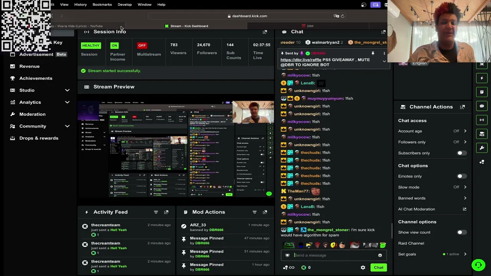Open Account age settings arrow
This screenshot has height=276, width=491.
[465, 131]
